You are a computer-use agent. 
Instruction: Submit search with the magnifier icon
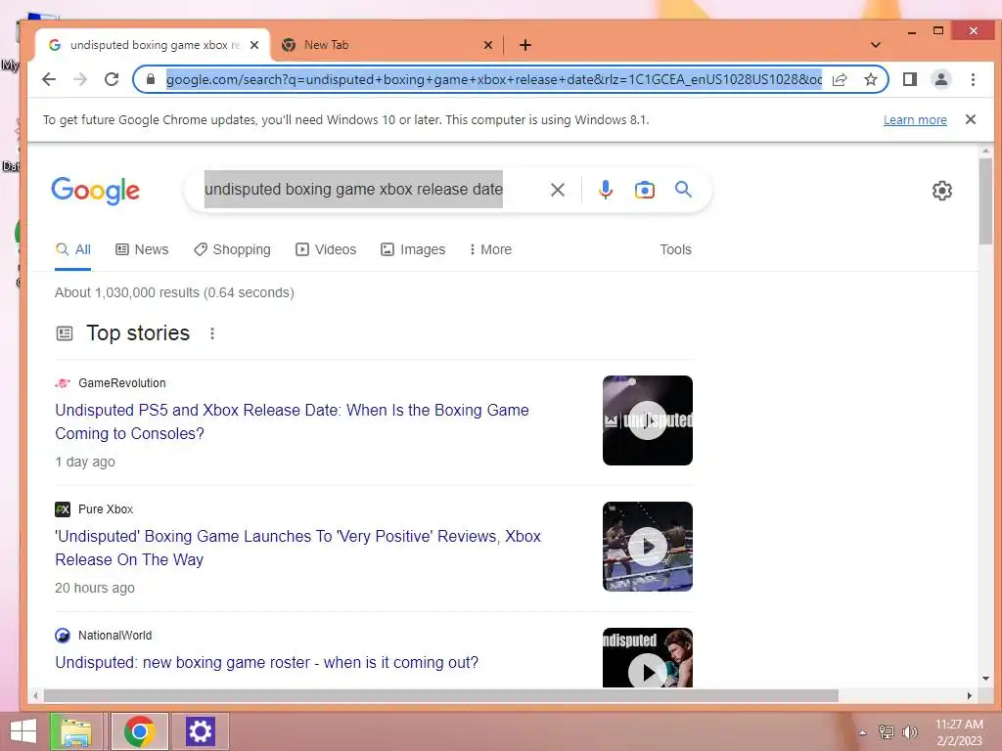pyautogui.click(x=683, y=189)
